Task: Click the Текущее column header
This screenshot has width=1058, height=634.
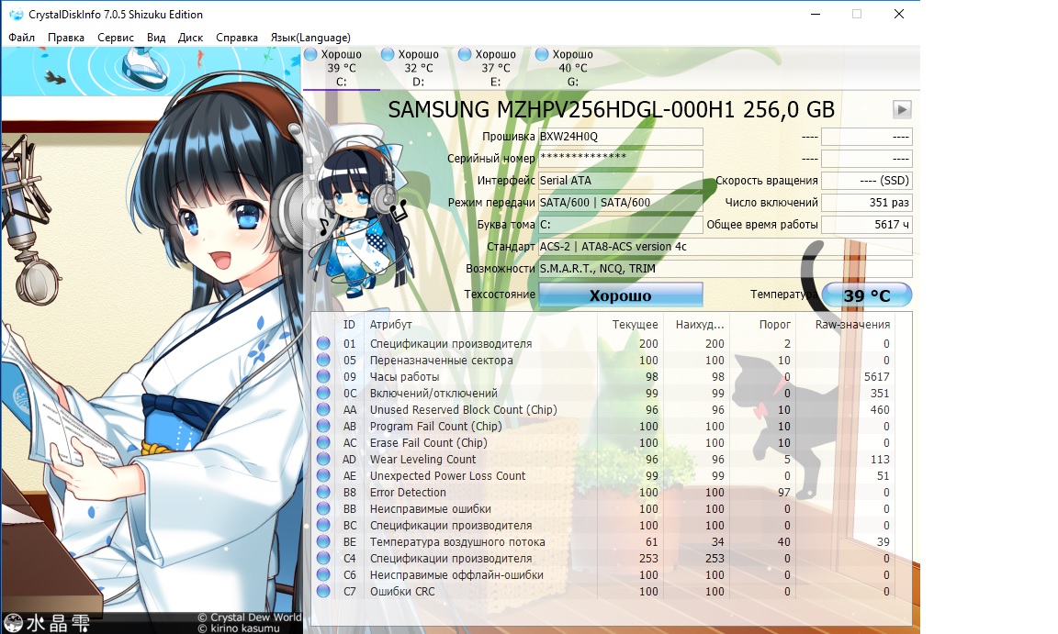Action: pyautogui.click(x=630, y=324)
